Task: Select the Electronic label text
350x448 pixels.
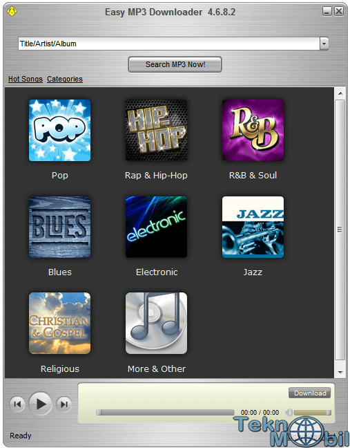Action: click(157, 272)
